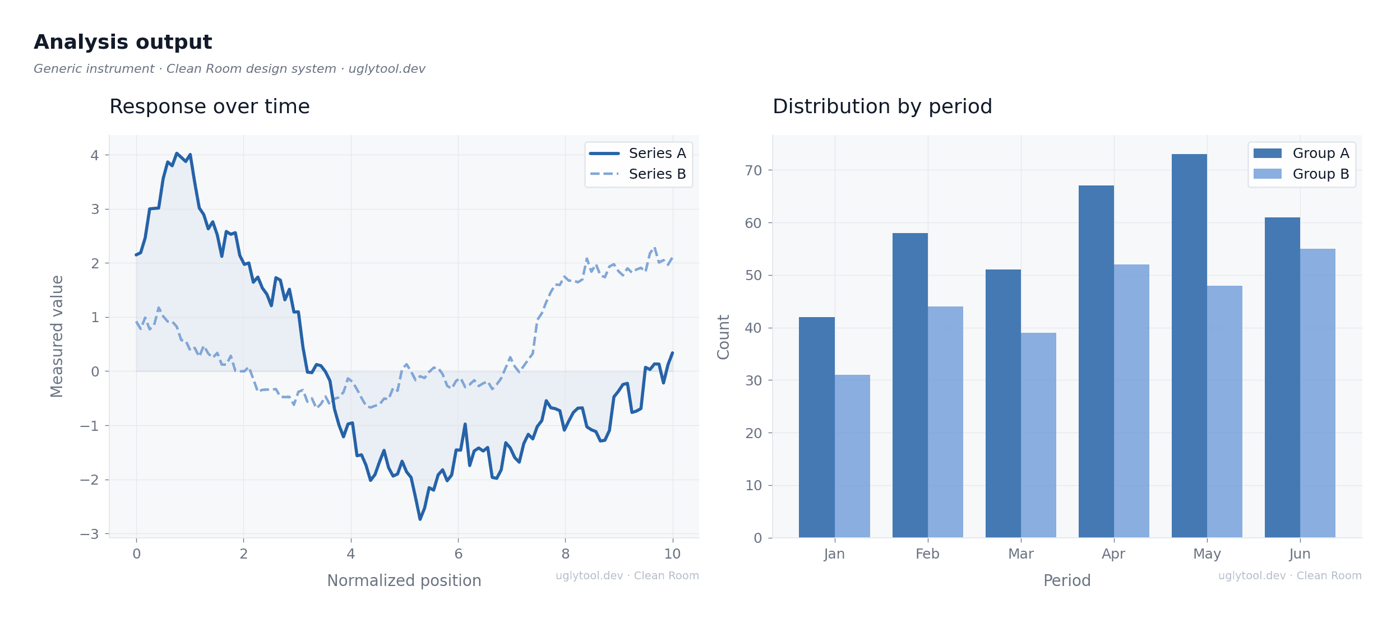
Task: Pick the Group B bar for Feb
Action: 945,422
